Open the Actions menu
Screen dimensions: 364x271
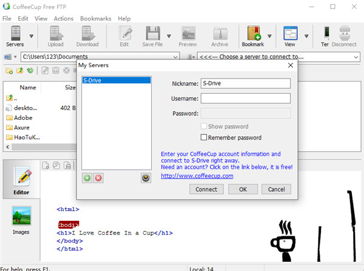pos(64,19)
